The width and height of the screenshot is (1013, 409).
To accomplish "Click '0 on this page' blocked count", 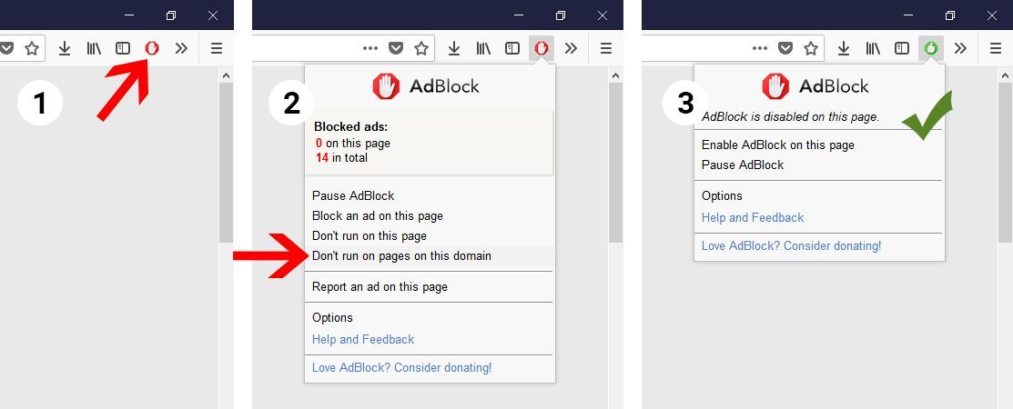I will pyautogui.click(x=353, y=144).
